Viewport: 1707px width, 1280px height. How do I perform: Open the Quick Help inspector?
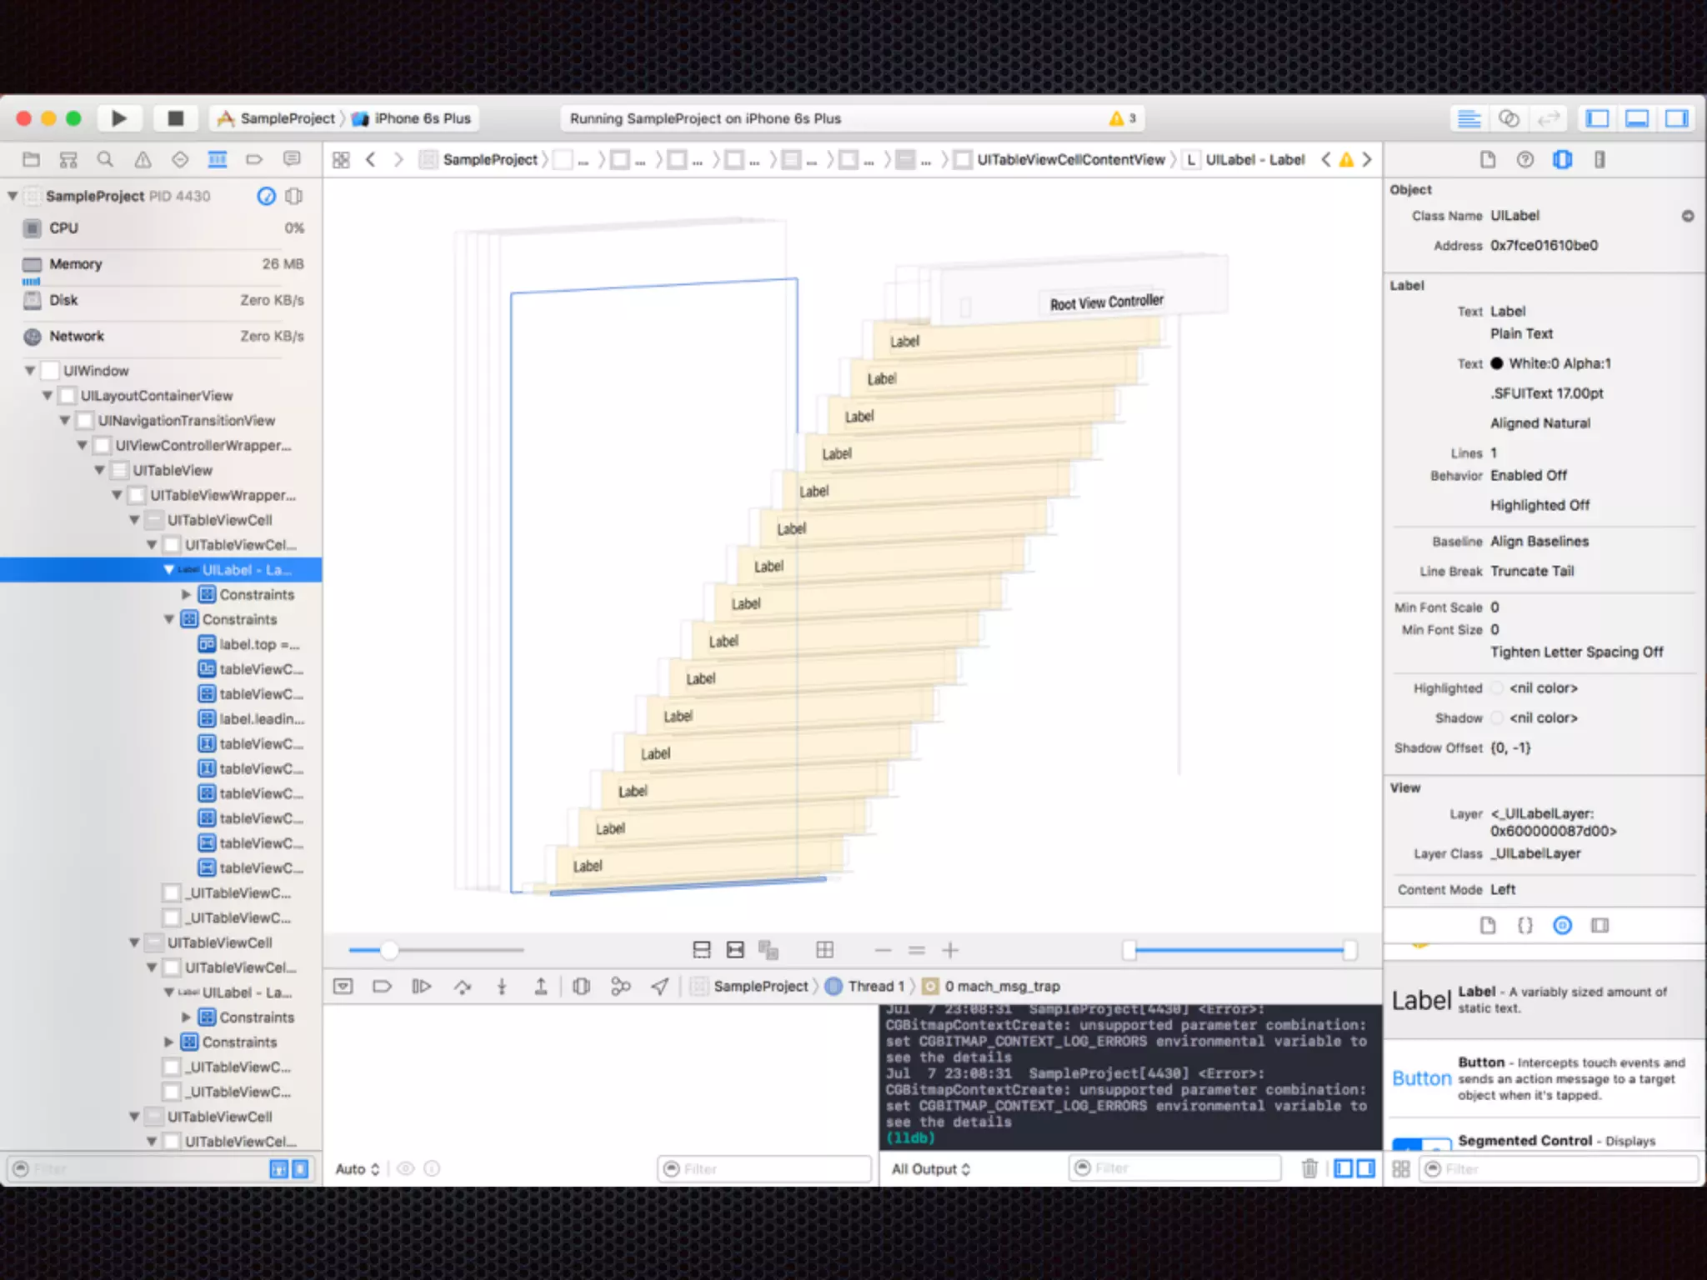(x=1524, y=159)
